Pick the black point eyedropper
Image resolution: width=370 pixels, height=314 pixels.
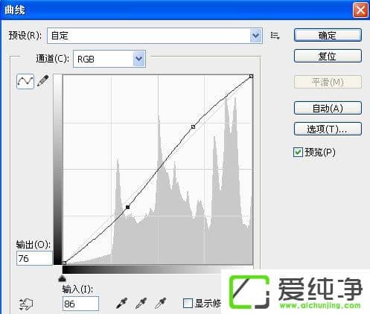point(121,303)
